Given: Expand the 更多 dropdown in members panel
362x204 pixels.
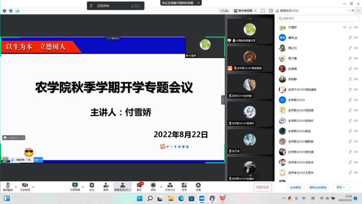Looking at the screenshot, I should click(342, 187).
